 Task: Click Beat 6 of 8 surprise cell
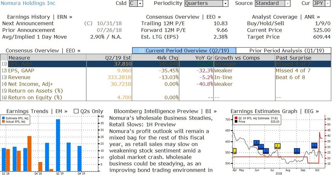(x=290, y=77)
